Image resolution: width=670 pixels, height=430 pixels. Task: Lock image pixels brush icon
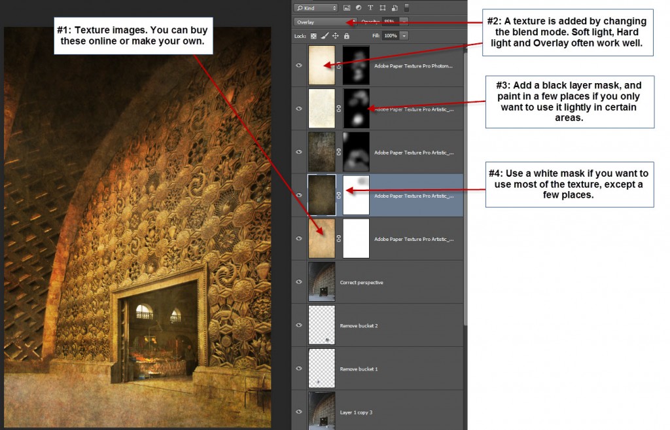325,36
